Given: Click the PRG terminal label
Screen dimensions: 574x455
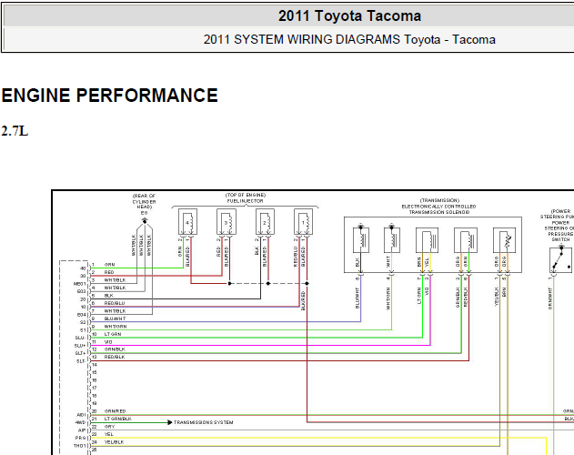Looking at the screenshot, I should tap(81, 438).
